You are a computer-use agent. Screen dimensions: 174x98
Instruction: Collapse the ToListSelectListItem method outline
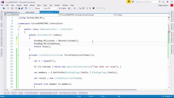18,55
